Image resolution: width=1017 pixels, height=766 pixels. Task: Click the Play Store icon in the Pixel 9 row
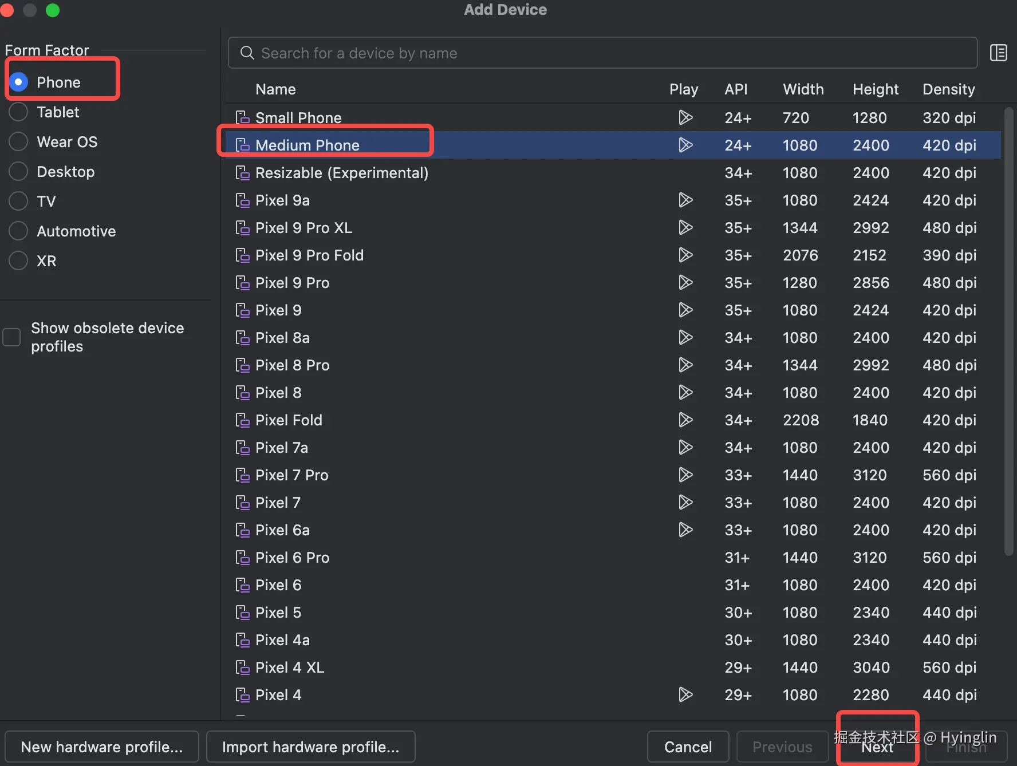click(685, 310)
